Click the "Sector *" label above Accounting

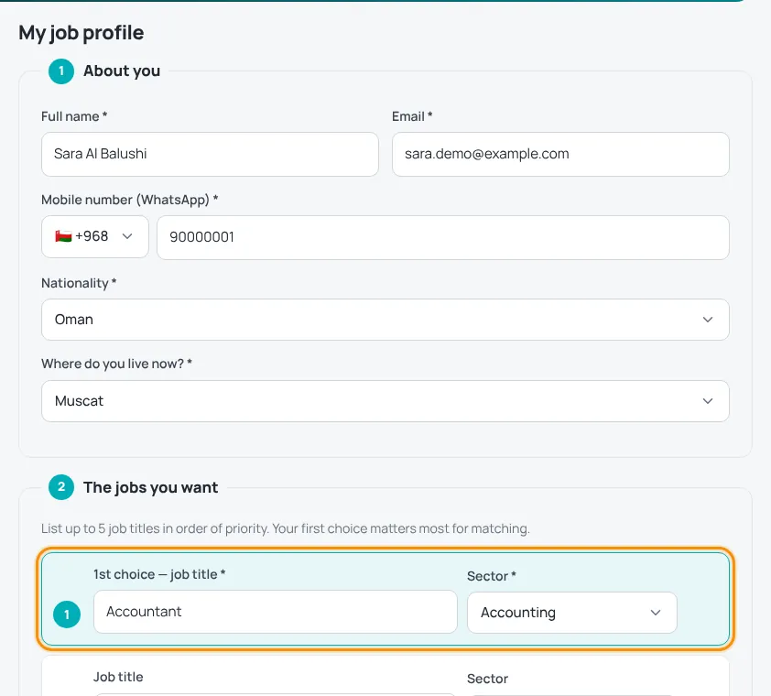[491, 576]
